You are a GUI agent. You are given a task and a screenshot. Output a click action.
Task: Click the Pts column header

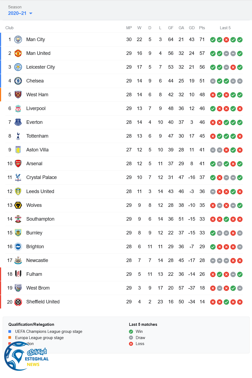202,28
